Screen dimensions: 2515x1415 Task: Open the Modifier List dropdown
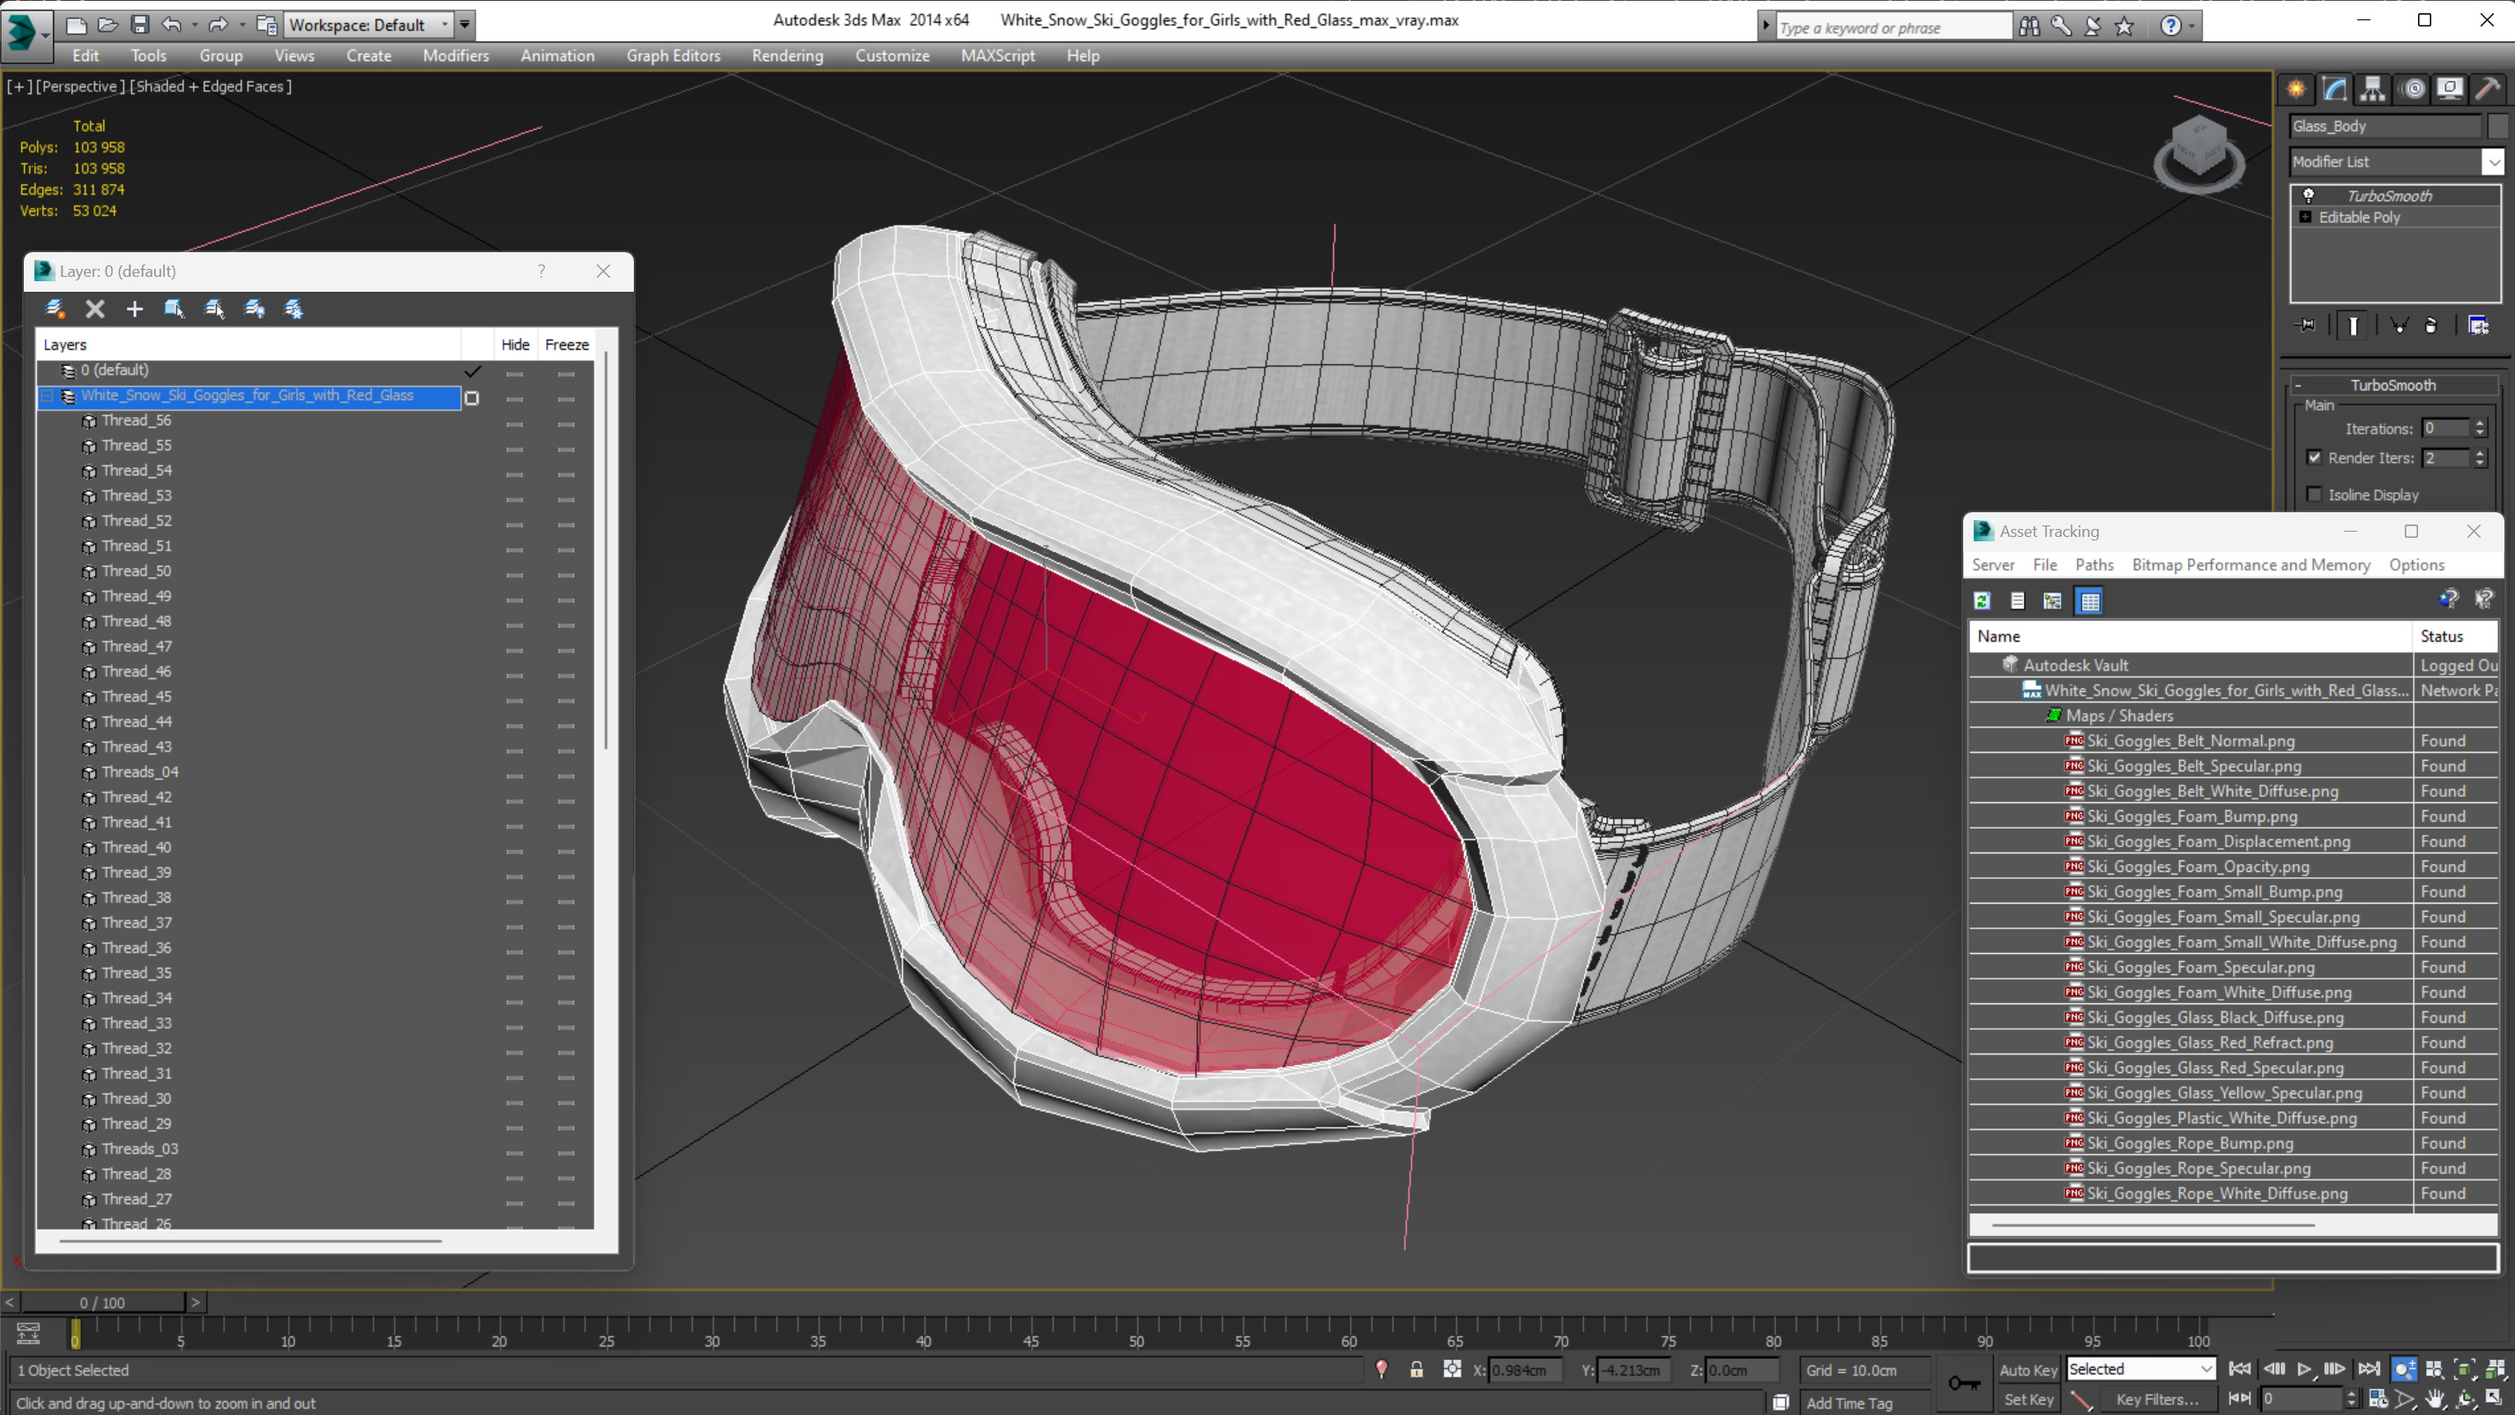point(2494,161)
